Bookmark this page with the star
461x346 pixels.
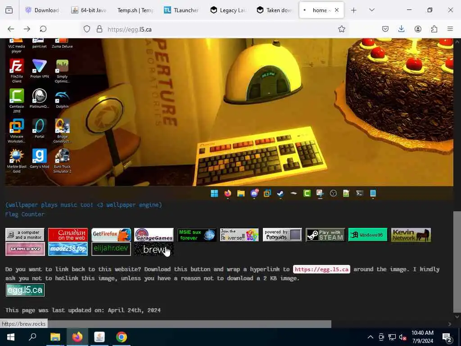click(342, 29)
